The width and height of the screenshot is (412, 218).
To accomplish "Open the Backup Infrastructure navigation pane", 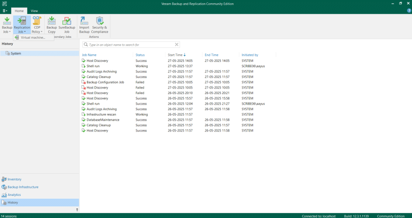I will pos(39,187).
